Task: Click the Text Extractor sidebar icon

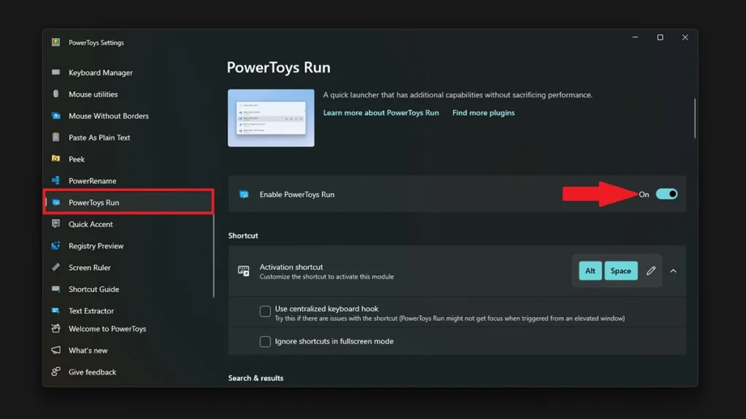Action: 55,311
